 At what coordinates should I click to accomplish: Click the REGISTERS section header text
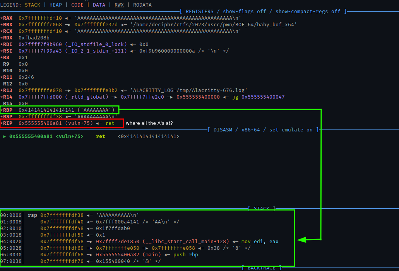(200, 12)
